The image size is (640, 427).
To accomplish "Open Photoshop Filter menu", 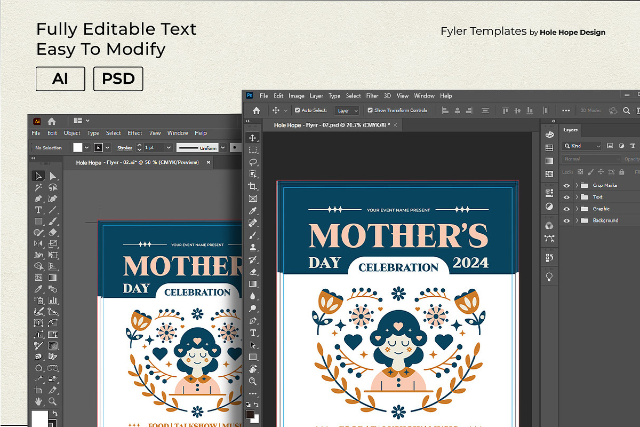I will click(372, 96).
